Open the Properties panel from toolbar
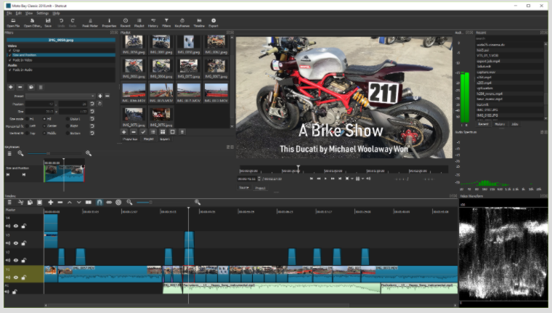552x313 pixels. [109, 23]
